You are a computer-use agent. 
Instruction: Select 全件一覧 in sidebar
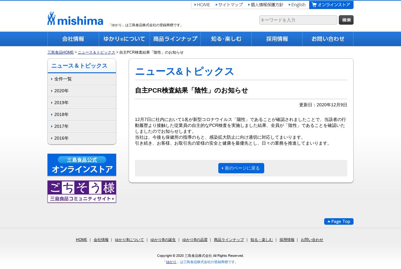point(82,79)
